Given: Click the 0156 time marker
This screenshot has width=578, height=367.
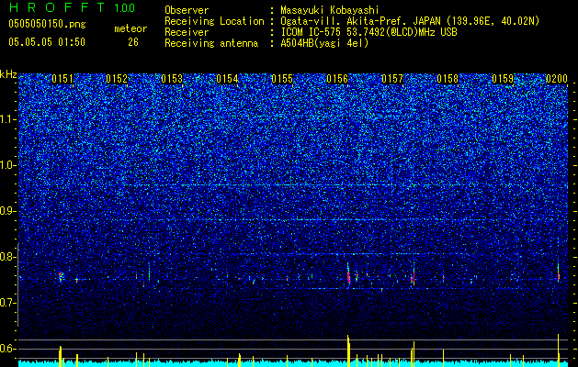Looking at the screenshot, I should [x=337, y=79].
